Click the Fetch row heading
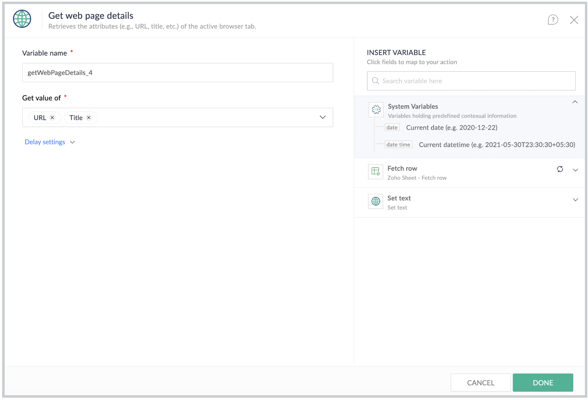The image size is (588, 400). coord(402,168)
